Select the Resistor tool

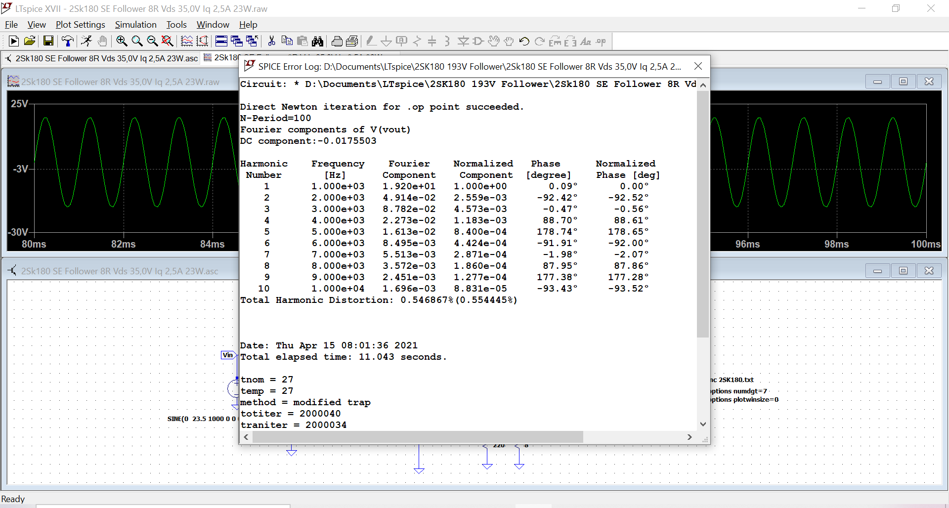pos(417,42)
